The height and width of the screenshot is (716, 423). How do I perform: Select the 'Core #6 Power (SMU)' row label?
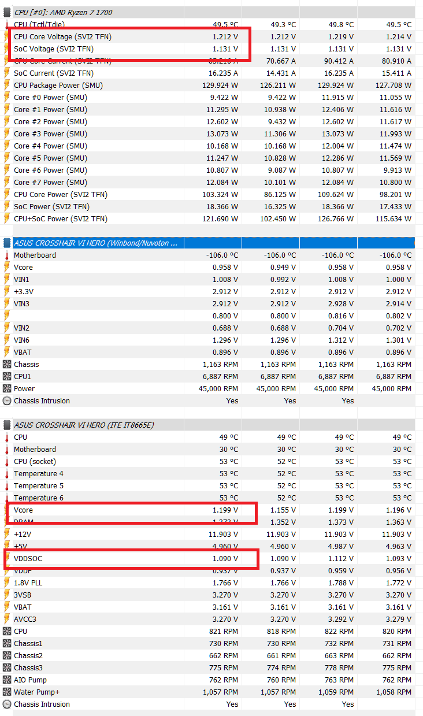pos(51,170)
